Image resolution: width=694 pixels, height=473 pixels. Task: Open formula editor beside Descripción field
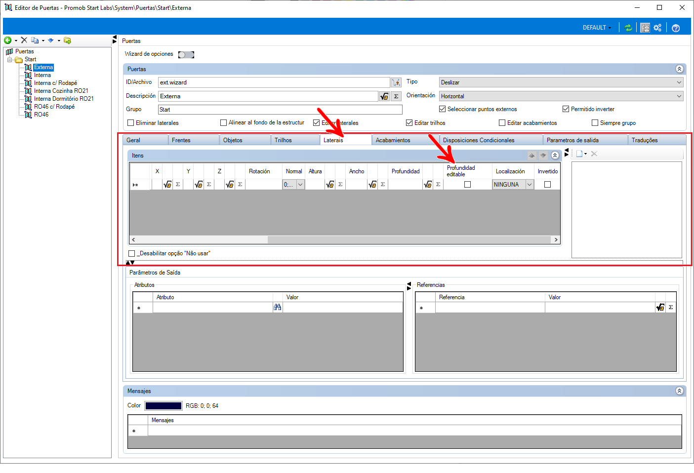(x=384, y=96)
